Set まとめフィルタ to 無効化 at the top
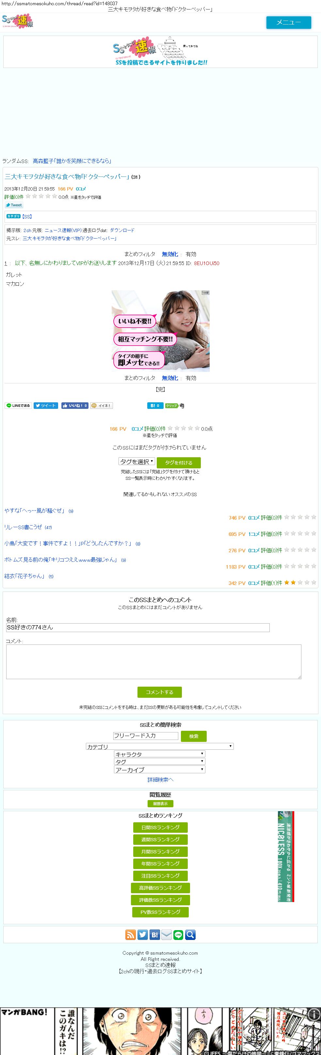The height and width of the screenshot is (1055, 321). 170,254
